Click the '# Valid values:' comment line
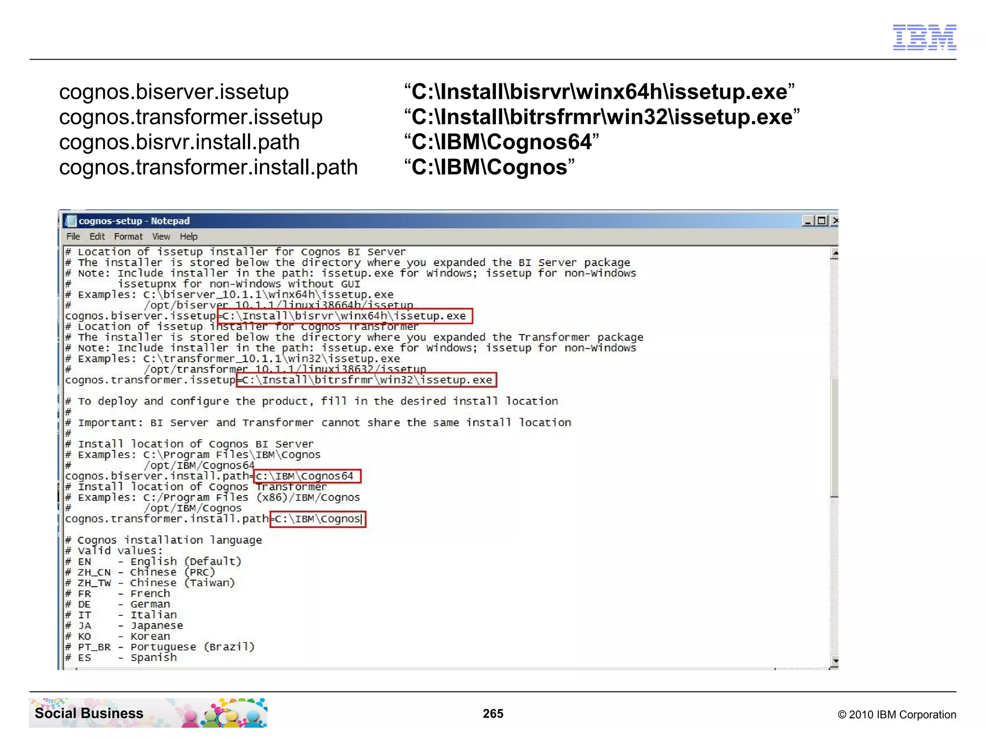 (x=114, y=551)
